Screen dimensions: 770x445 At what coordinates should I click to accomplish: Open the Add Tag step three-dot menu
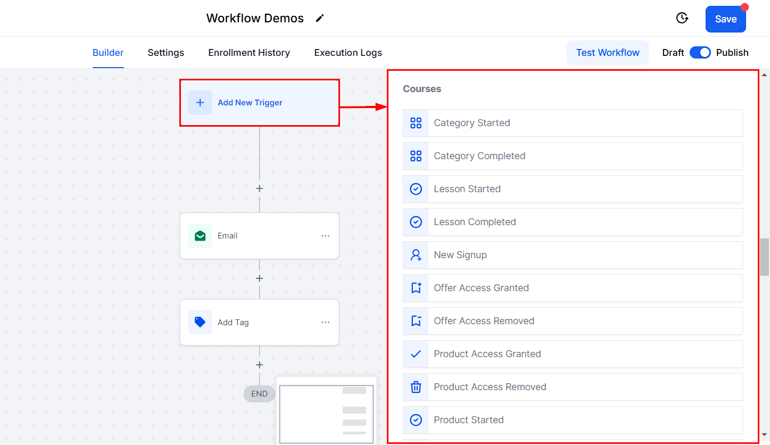click(x=325, y=322)
